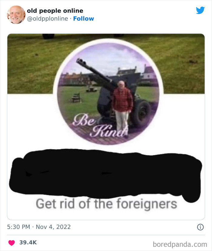Viewport: 212px width, 251px height.
Task: Open the tweet info circle icon
Action: (x=200, y=227)
